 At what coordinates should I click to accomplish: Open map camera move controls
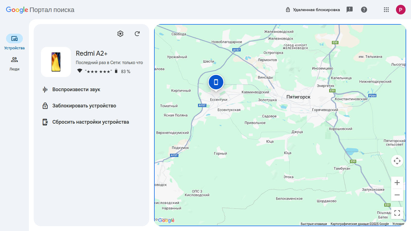pyautogui.click(x=397, y=161)
